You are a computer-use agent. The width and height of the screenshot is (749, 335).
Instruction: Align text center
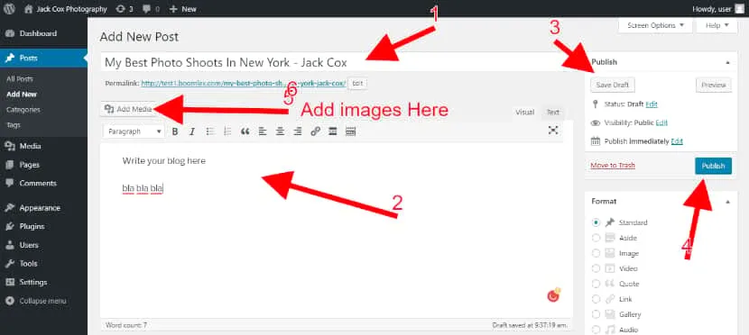[x=280, y=131]
